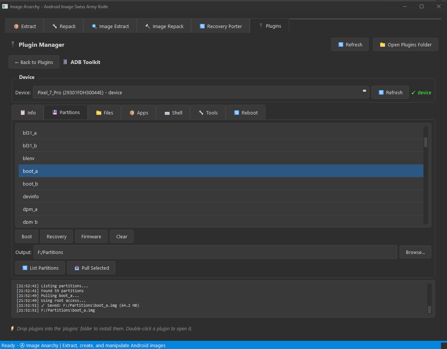Click the ADB Toolkit grid icon
Image resolution: width=447 pixels, height=349 pixels.
pos(65,62)
